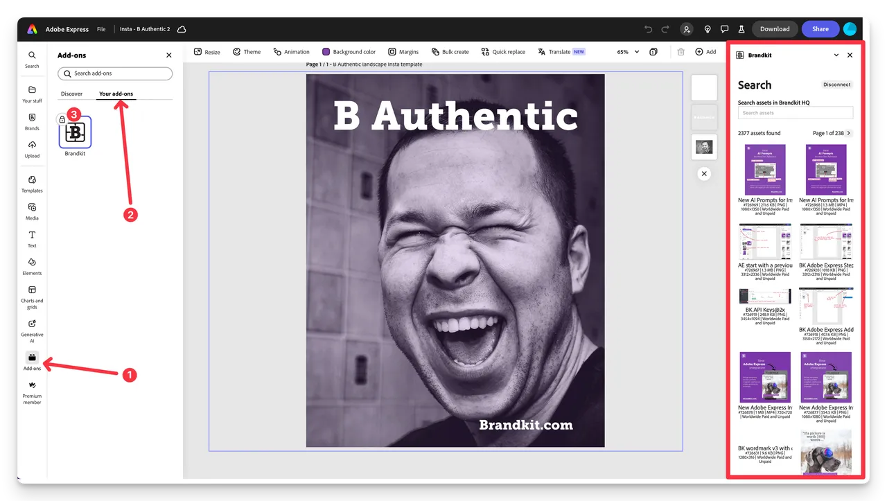Select the laughing man photo layer thumbnail
The height and width of the screenshot is (501, 887).
pos(704,146)
